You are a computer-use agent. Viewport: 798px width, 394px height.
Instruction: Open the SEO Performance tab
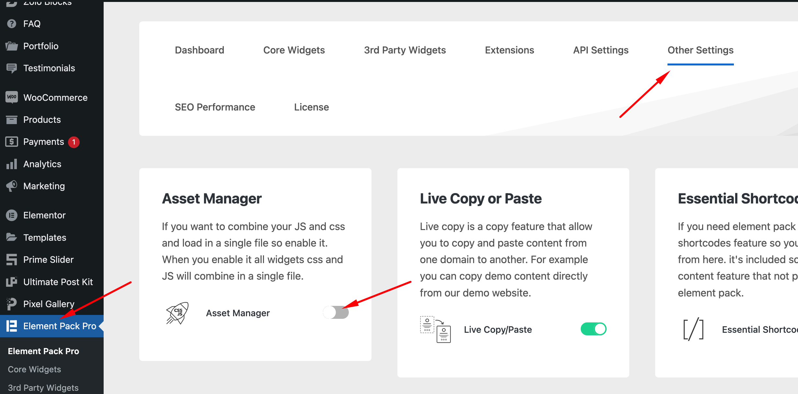click(x=215, y=107)
